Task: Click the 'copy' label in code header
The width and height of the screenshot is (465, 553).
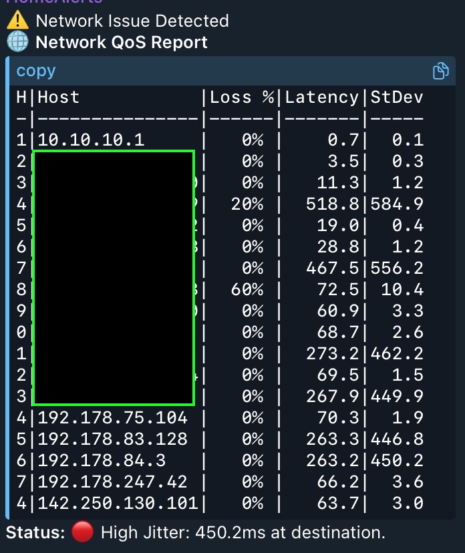Action: [36, 71]
